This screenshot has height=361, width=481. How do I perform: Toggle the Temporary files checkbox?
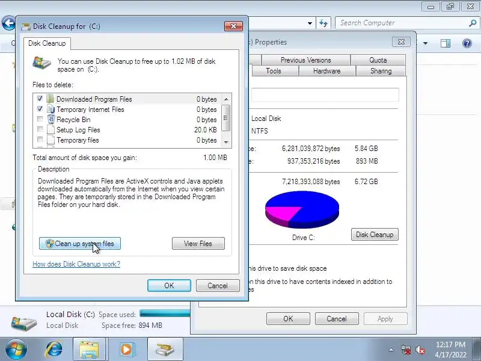40,140
